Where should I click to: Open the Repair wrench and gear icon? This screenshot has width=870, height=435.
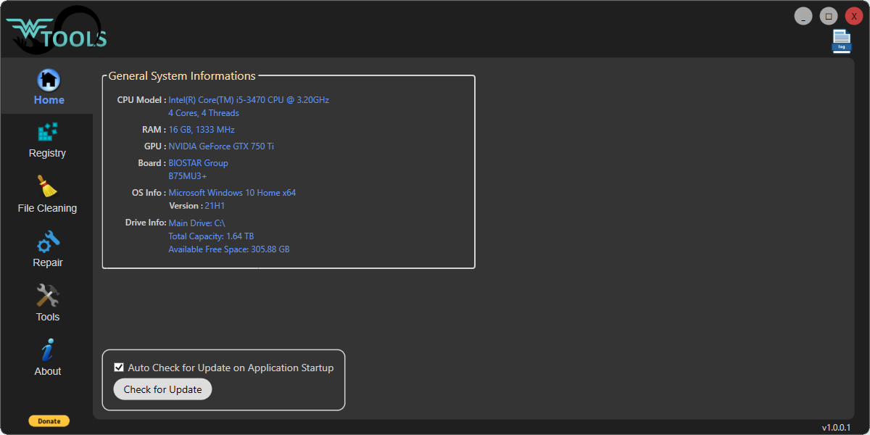click(x=48, y=241)
